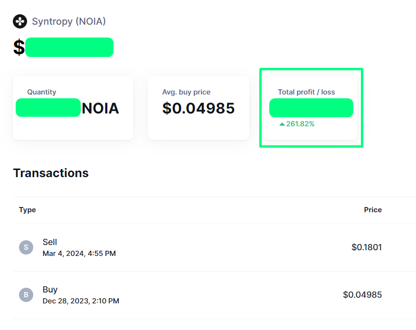The image size is (416, 330).
Task: Click the Transactions heading
Action: point(51,173)
